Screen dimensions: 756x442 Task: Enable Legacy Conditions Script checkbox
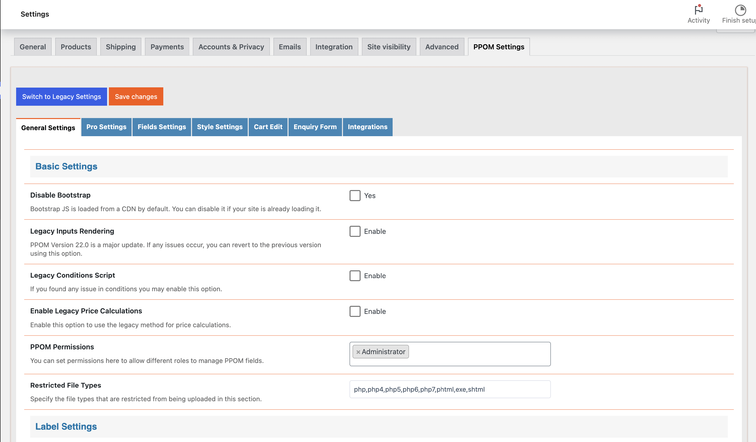pos(355,276)
